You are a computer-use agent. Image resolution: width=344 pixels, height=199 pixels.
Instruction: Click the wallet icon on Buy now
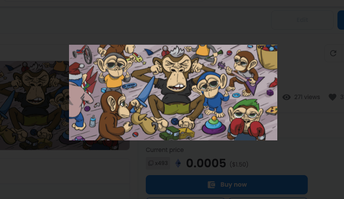pos(211,185)
